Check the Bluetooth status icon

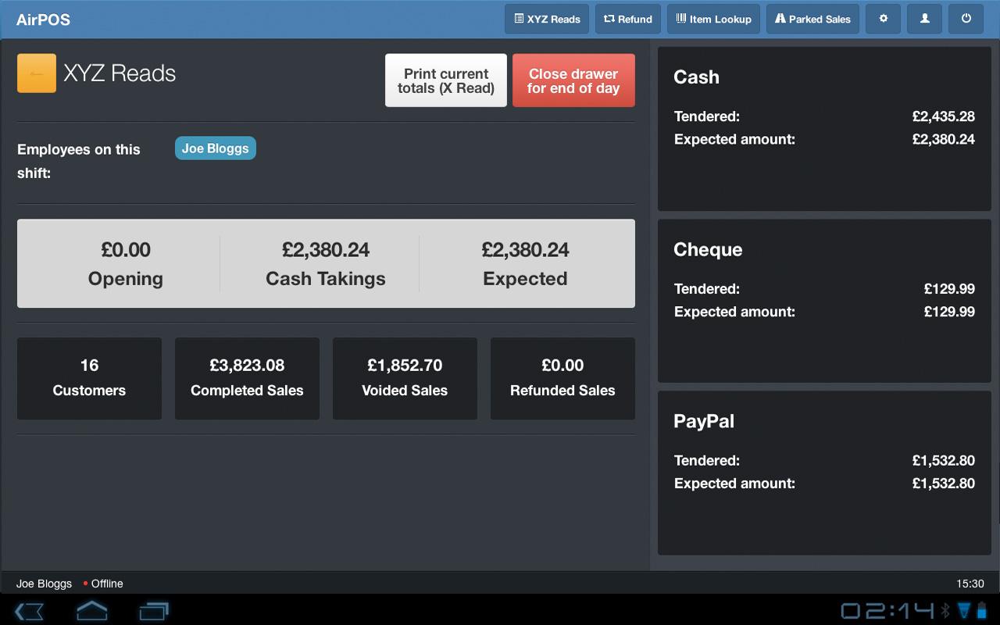click(x=945, y=610)
